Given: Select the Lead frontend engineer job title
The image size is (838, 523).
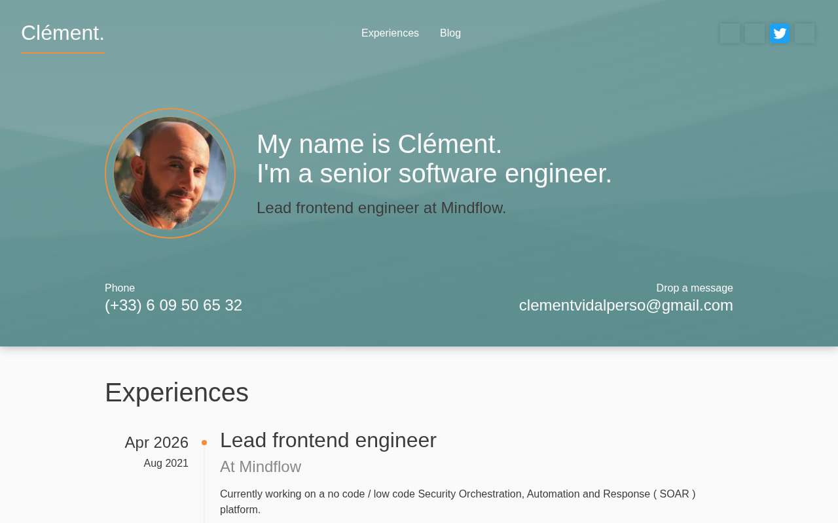Looking at the screenshot, I should (328, 440).
